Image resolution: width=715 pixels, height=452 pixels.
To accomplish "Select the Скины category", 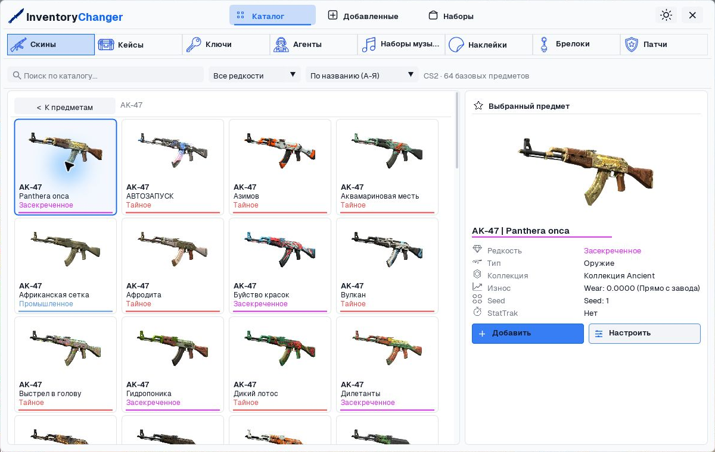I will tap(51, 45).
